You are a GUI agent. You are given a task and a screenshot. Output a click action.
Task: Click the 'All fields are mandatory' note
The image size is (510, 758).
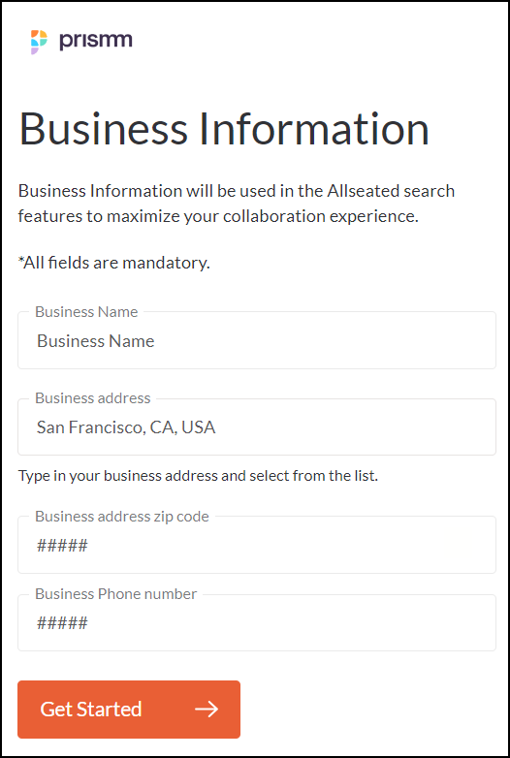pos(114,263)
